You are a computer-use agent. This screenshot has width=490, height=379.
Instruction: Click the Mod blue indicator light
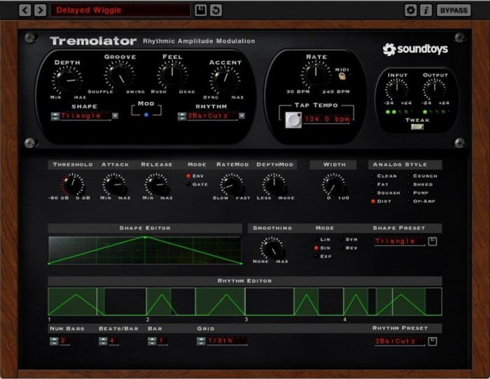click(x=146, y=115)
